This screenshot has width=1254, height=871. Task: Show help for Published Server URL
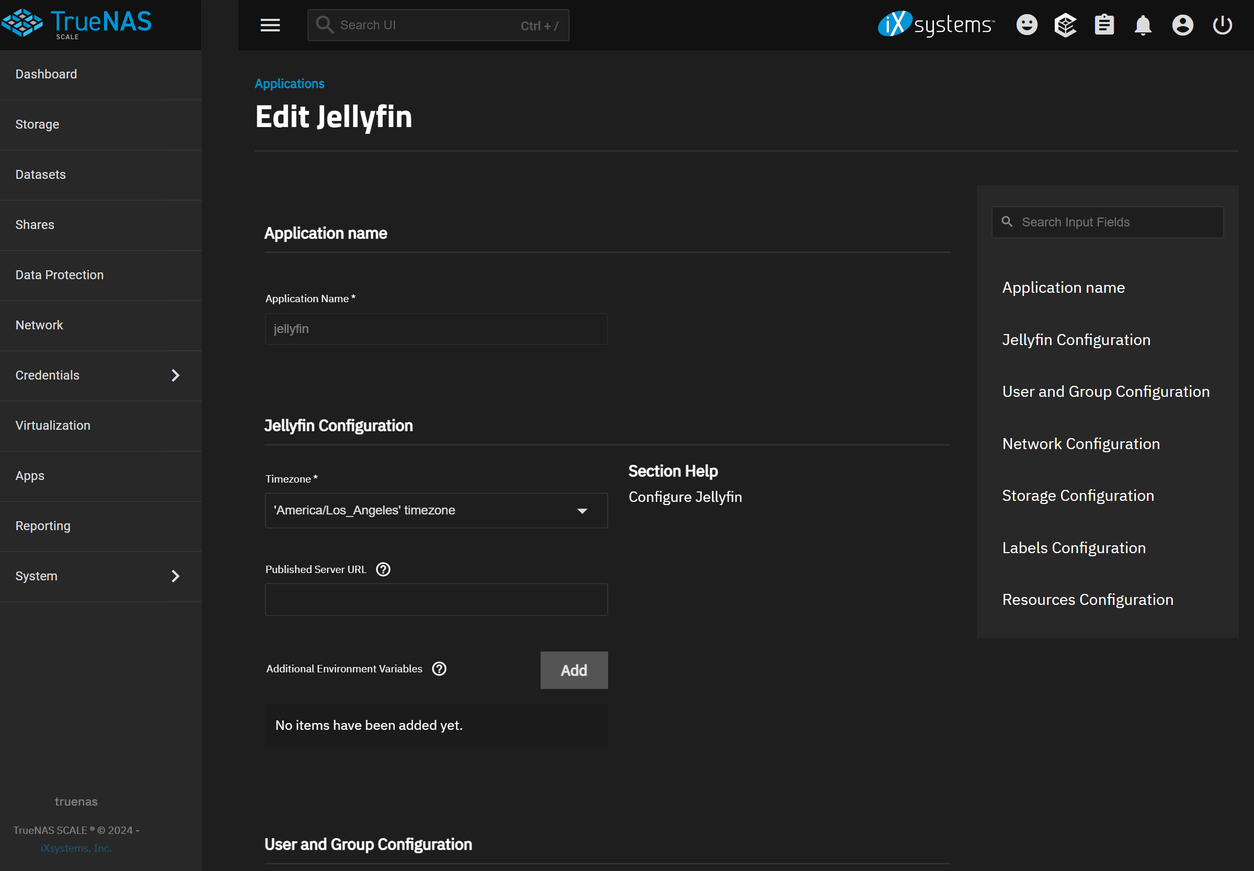click(x=383, y=569)
